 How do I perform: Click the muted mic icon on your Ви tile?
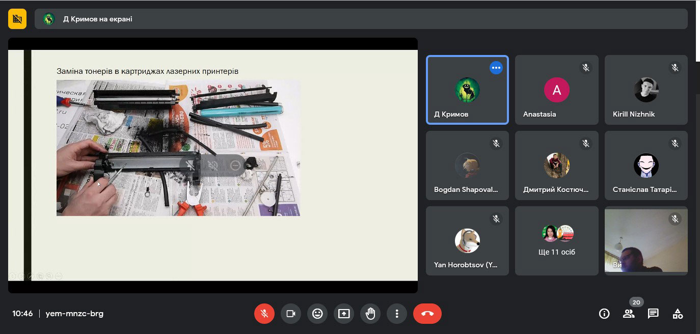(675, 219)
